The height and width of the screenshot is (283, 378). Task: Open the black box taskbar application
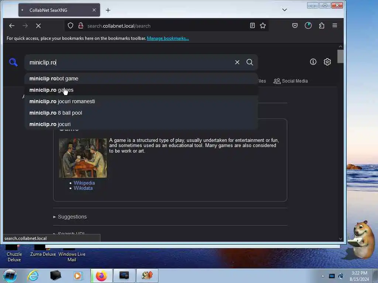[55, 276]
